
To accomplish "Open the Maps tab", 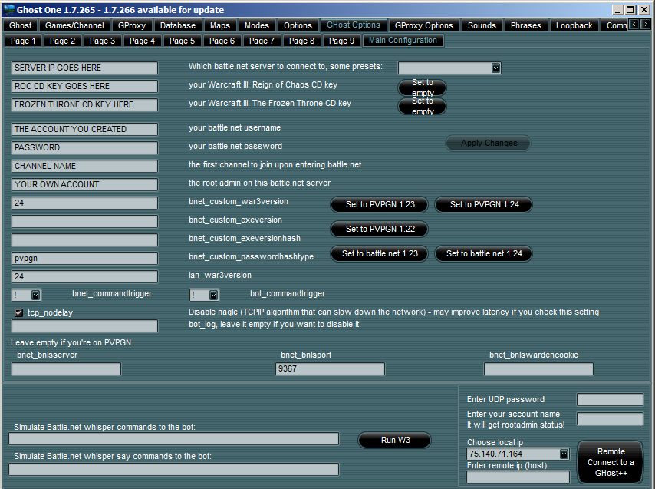I will click(x=219, y=25).
